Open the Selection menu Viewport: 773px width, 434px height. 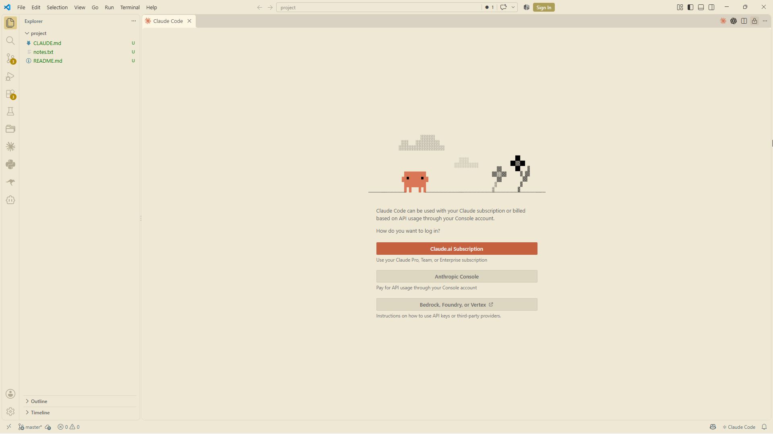point(57,7)
